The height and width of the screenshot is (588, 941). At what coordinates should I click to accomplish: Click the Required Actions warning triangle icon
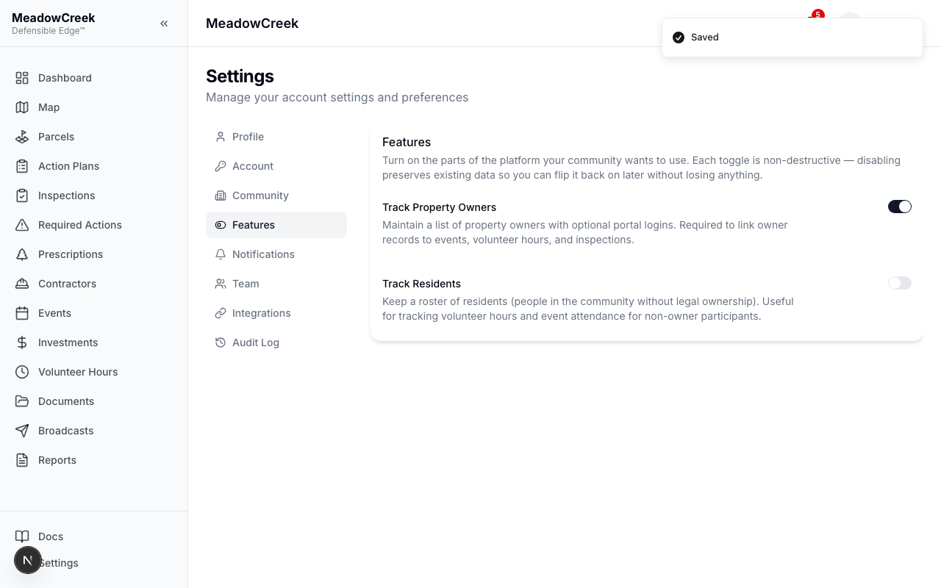click(22, 225)
